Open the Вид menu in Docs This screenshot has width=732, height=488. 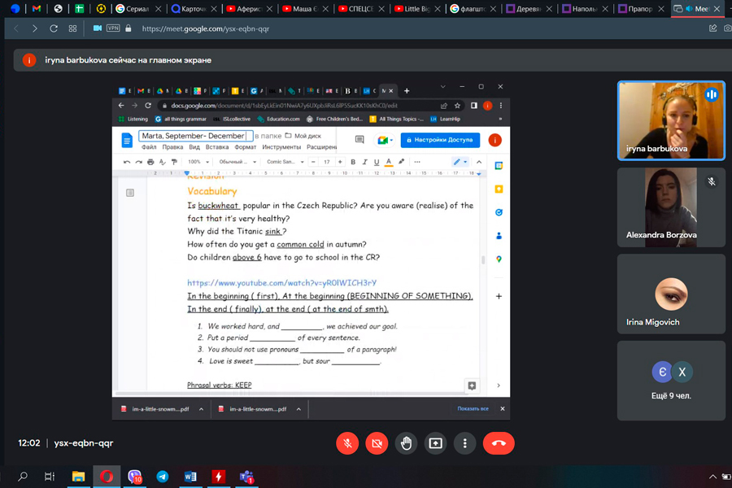click(x=194, y=147)
